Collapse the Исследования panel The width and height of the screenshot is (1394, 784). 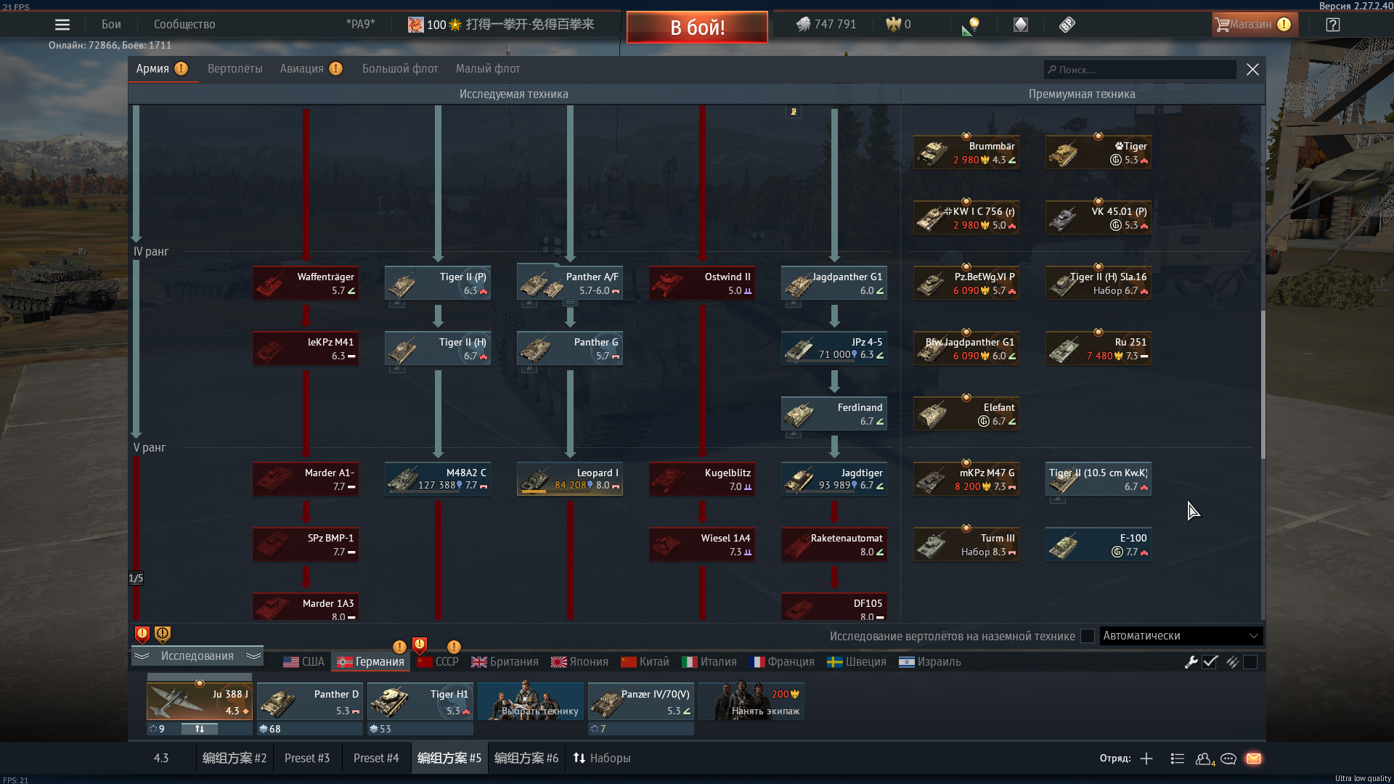click(x=197, y=656)
